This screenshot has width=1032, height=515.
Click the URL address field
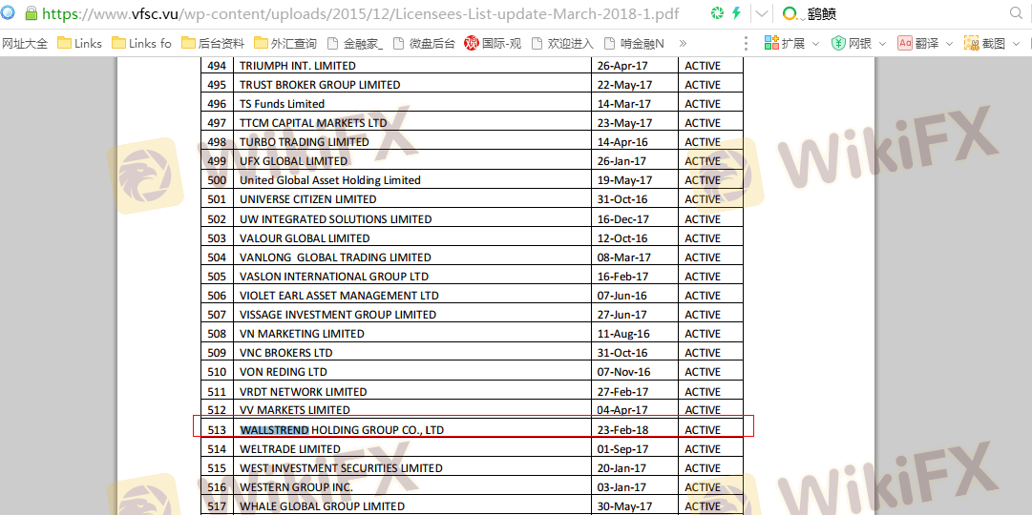pos(361,13)
